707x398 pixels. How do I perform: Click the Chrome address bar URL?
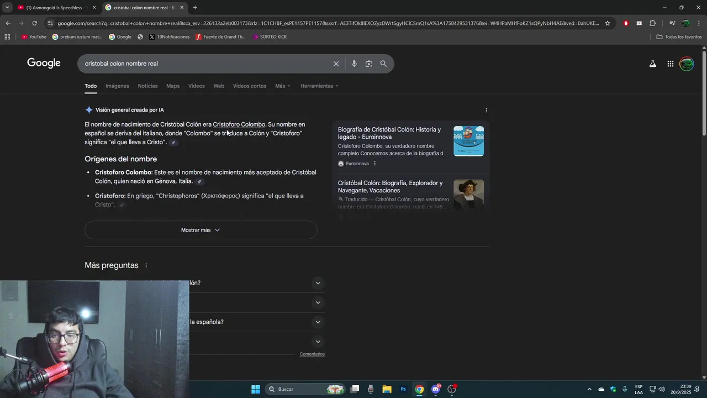[328, 23]
